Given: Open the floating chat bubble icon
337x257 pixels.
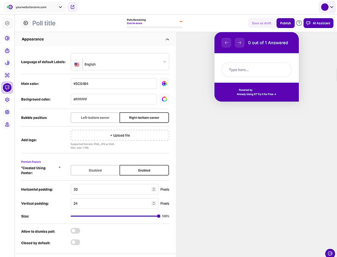Looking at the screenshot, I should point(330,253).
